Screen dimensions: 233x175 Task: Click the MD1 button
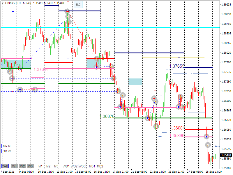92,166
